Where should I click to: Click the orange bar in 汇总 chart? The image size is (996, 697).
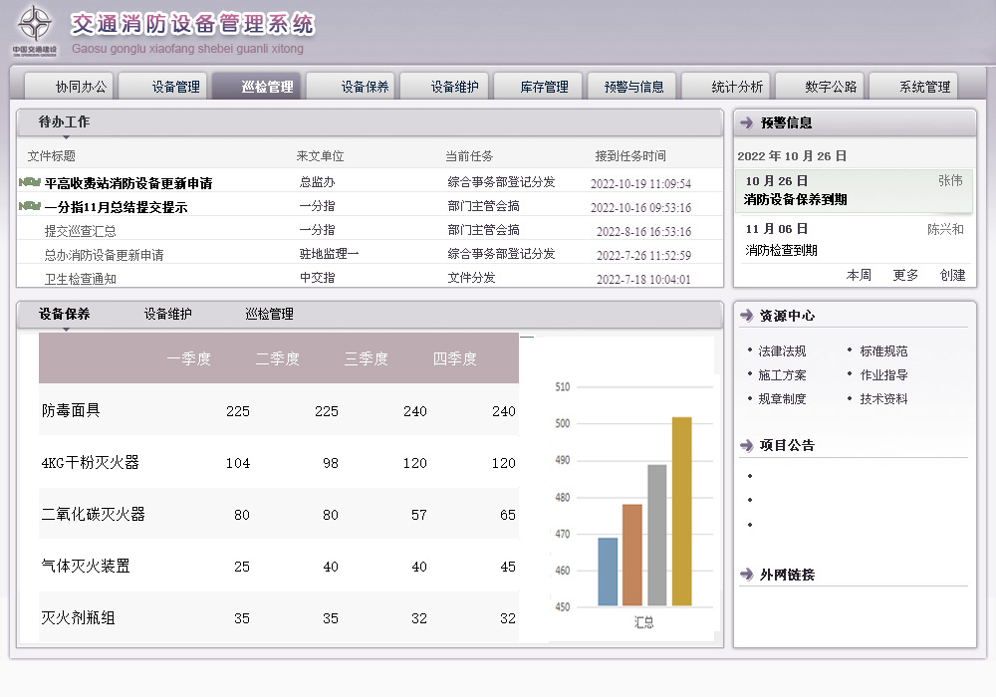(x=632, y=555)
